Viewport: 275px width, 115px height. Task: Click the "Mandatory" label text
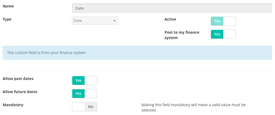(x=13, y=105)
